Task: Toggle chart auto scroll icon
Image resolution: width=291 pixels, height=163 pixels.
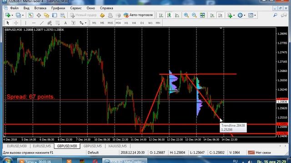Action: [x=212, y=15]
